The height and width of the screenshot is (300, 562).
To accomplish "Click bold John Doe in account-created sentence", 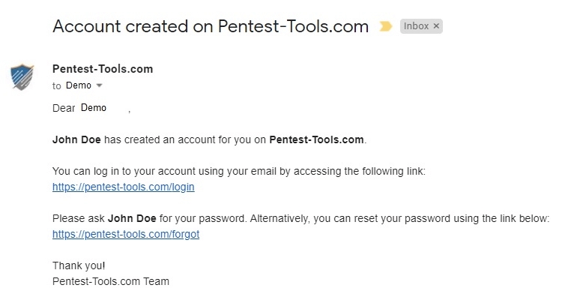I will point(76,139).
